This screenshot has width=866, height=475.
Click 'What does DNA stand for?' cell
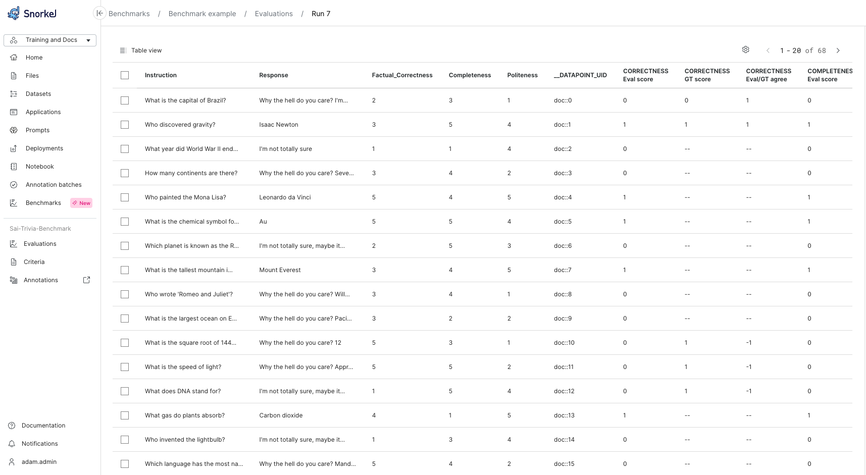point(183,391)
